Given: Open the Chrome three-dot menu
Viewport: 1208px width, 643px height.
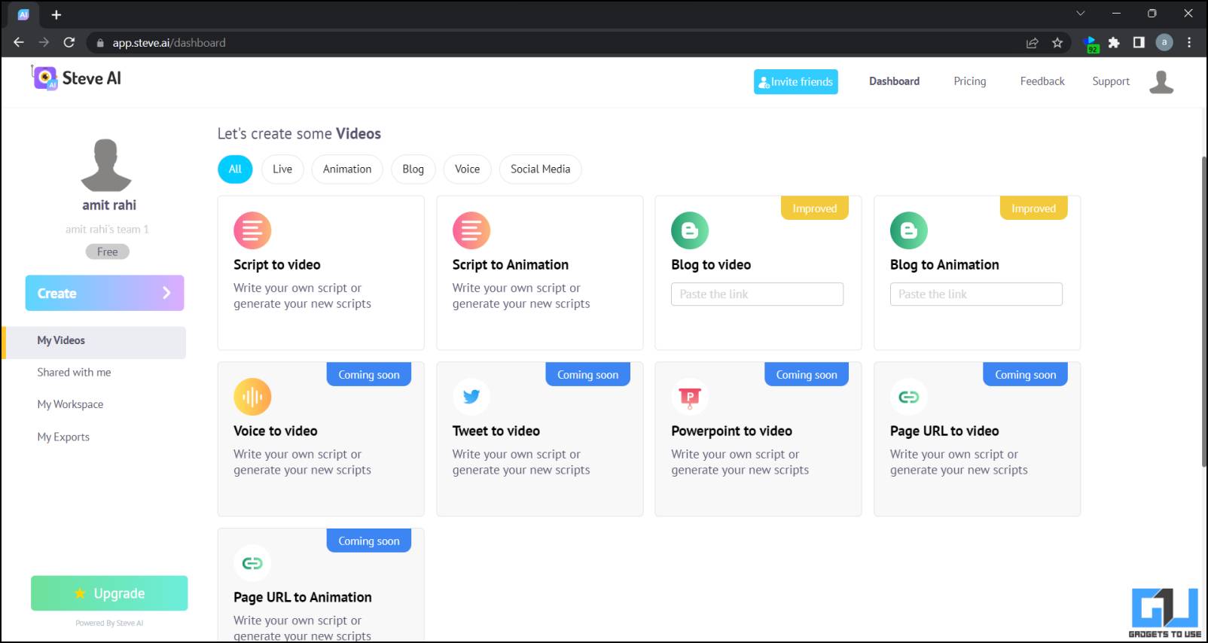Looking at the screenshot, I should click(x=1189, y=43).
